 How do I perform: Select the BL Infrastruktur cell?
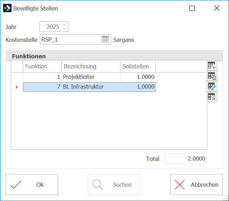coord(91,87)
